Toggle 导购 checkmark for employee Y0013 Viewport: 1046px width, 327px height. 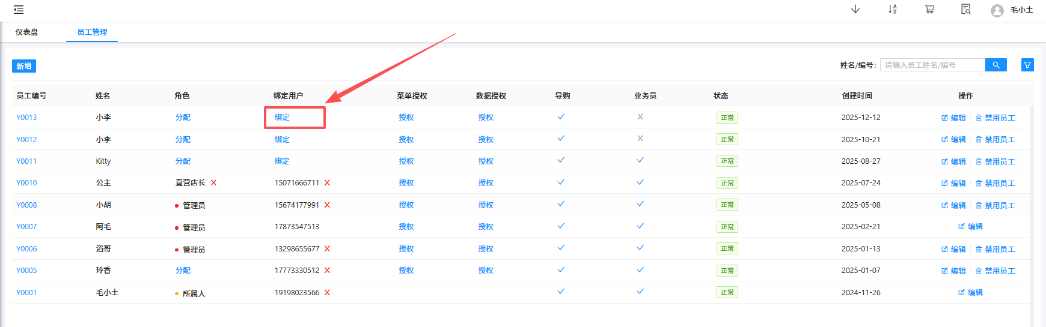tap(561, 117)
